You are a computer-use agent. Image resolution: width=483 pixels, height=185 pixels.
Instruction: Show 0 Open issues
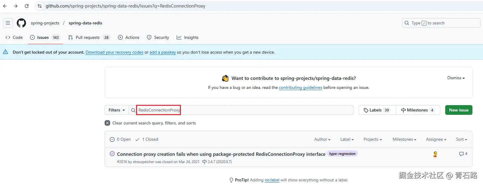coord(120,139)
